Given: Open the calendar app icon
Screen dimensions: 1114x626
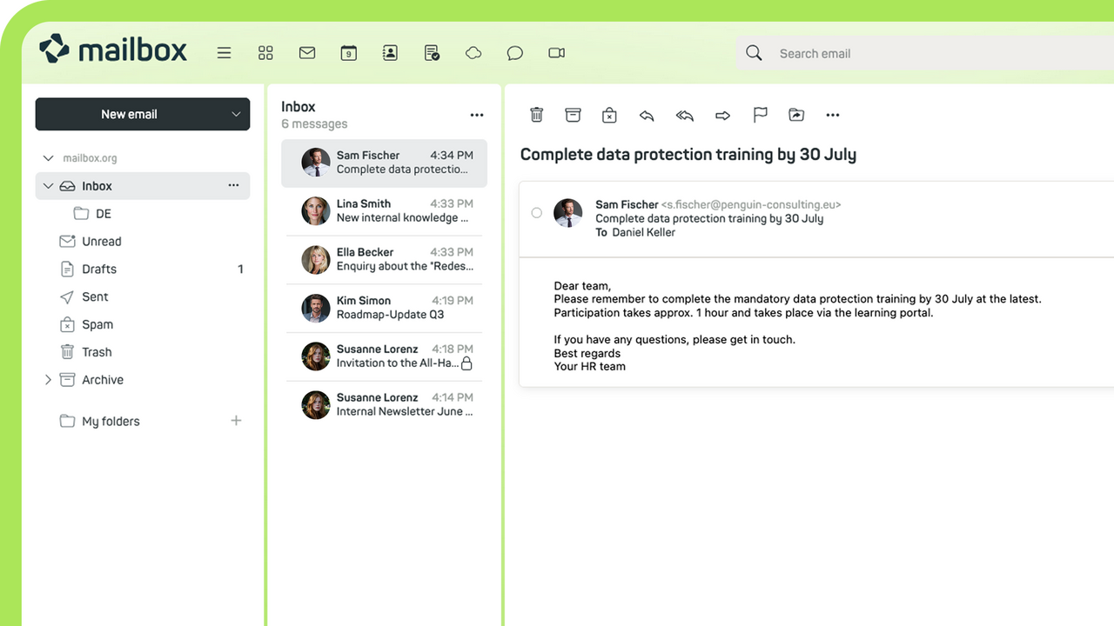Looking at the screenshot, I should click(348, 53).
